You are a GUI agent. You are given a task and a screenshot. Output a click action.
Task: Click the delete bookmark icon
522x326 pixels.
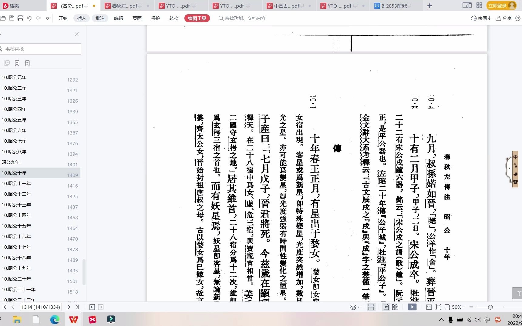(x=27, y=63)
